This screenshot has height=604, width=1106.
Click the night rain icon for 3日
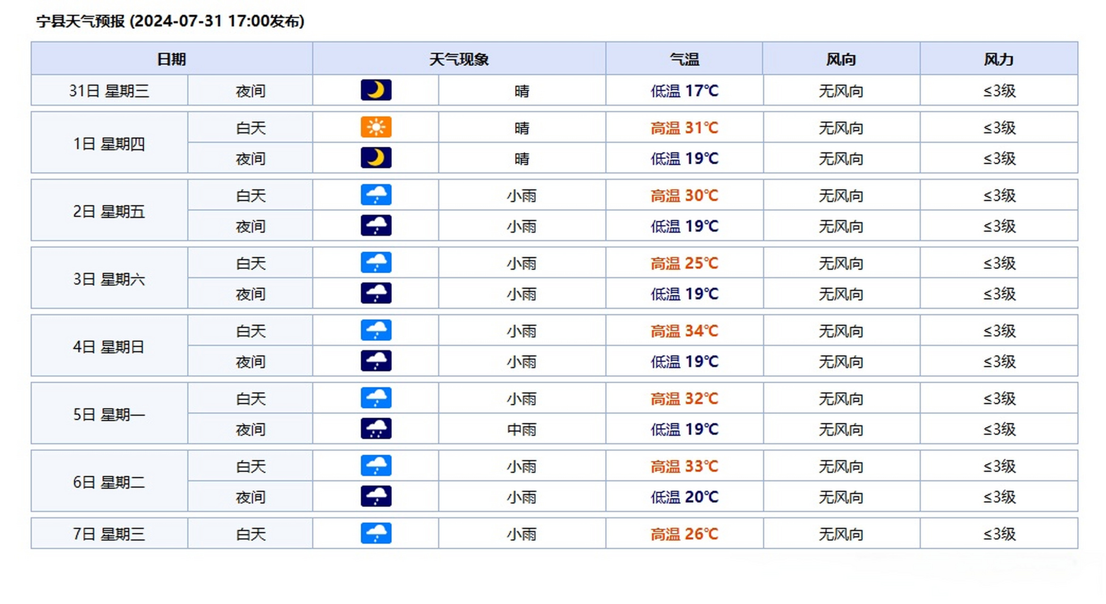(x=376, y=293)
